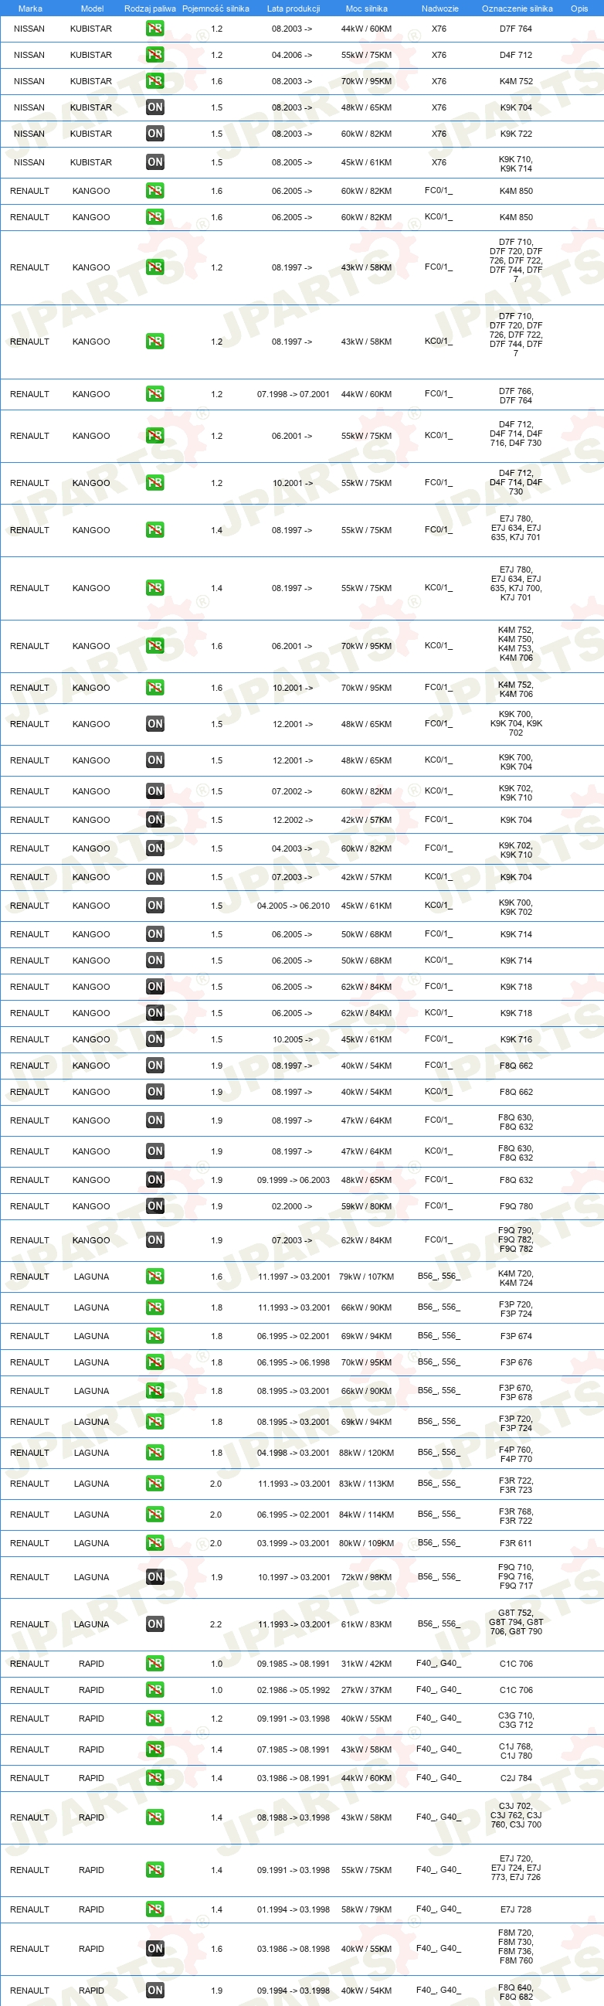
Task: Click the diesel ON icon in the Kangoo 04.2005 -> 06.2010 row
Action: 155,906
